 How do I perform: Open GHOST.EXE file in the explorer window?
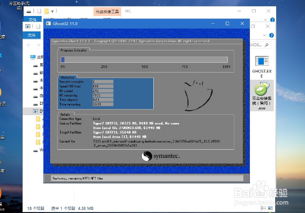point(262,67)
